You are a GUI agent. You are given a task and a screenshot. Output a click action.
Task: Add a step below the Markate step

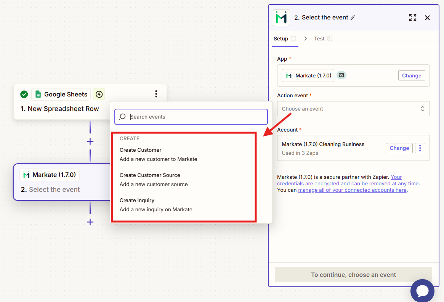click(90, 222)
